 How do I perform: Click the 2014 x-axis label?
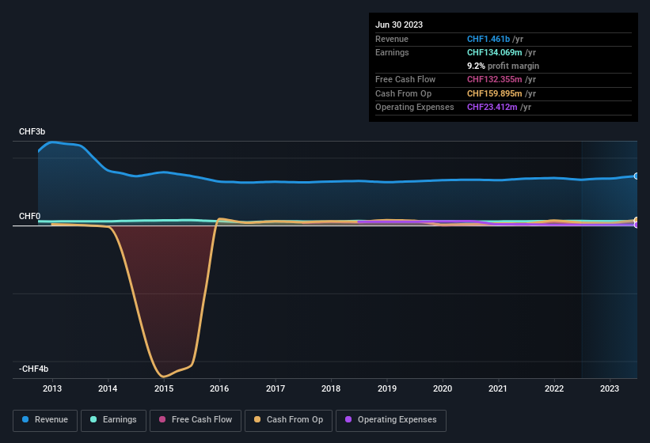[108, 388]
